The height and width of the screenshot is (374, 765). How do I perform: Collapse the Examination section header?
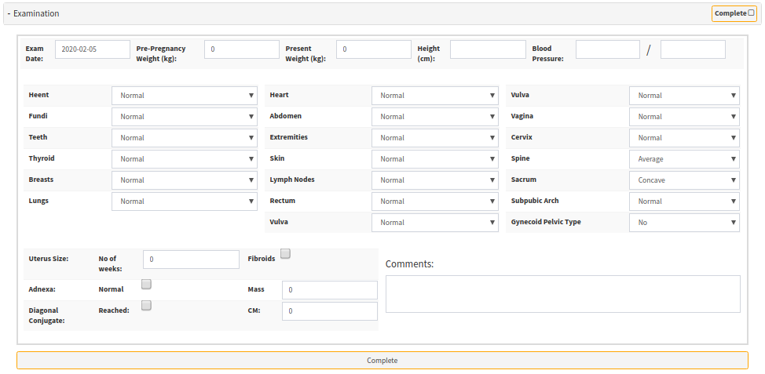33,14
